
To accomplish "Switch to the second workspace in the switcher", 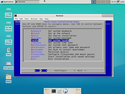I will click(98, 2).
